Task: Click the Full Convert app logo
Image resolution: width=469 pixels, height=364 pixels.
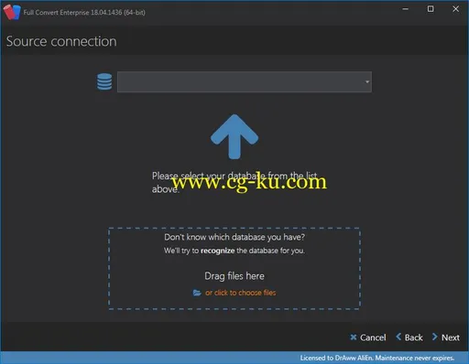Action: (12, 12)
